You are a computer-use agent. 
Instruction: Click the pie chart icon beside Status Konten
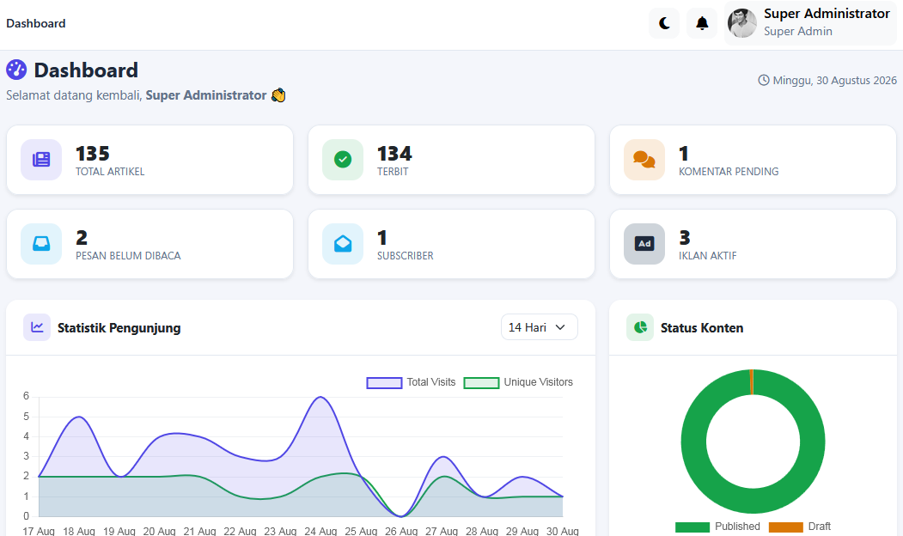tap(640, 327)
